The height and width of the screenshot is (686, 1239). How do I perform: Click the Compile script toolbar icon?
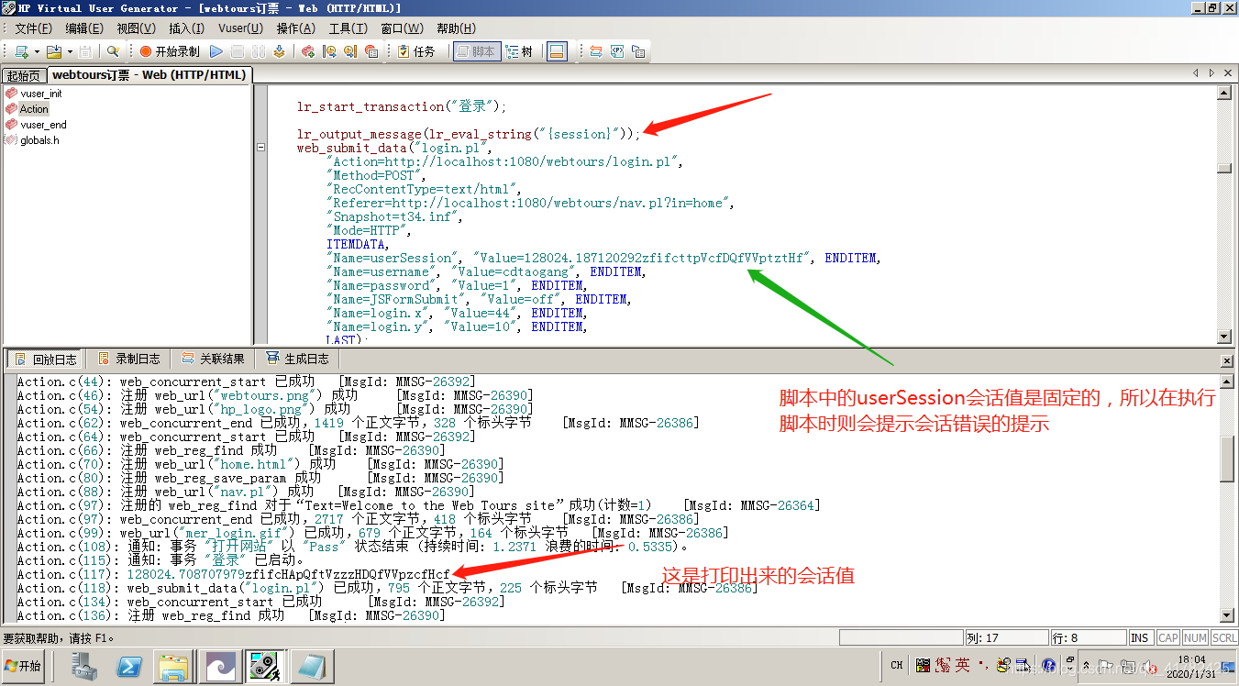[x=278, y=51]
